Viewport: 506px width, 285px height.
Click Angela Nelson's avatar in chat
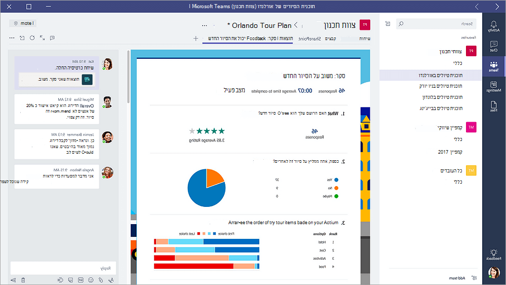(x=107, y=172)
